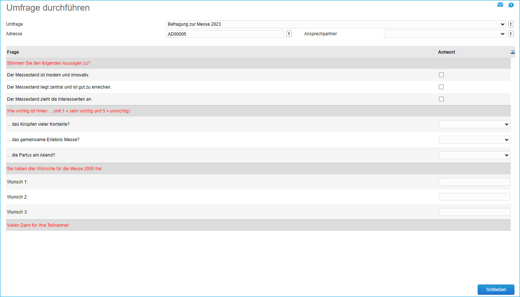Viewport: 520px width, 297px height.
Task: Click 'Vielen Dank für Ihre Teilnahme!' text
Action: [x=38, y=225]
